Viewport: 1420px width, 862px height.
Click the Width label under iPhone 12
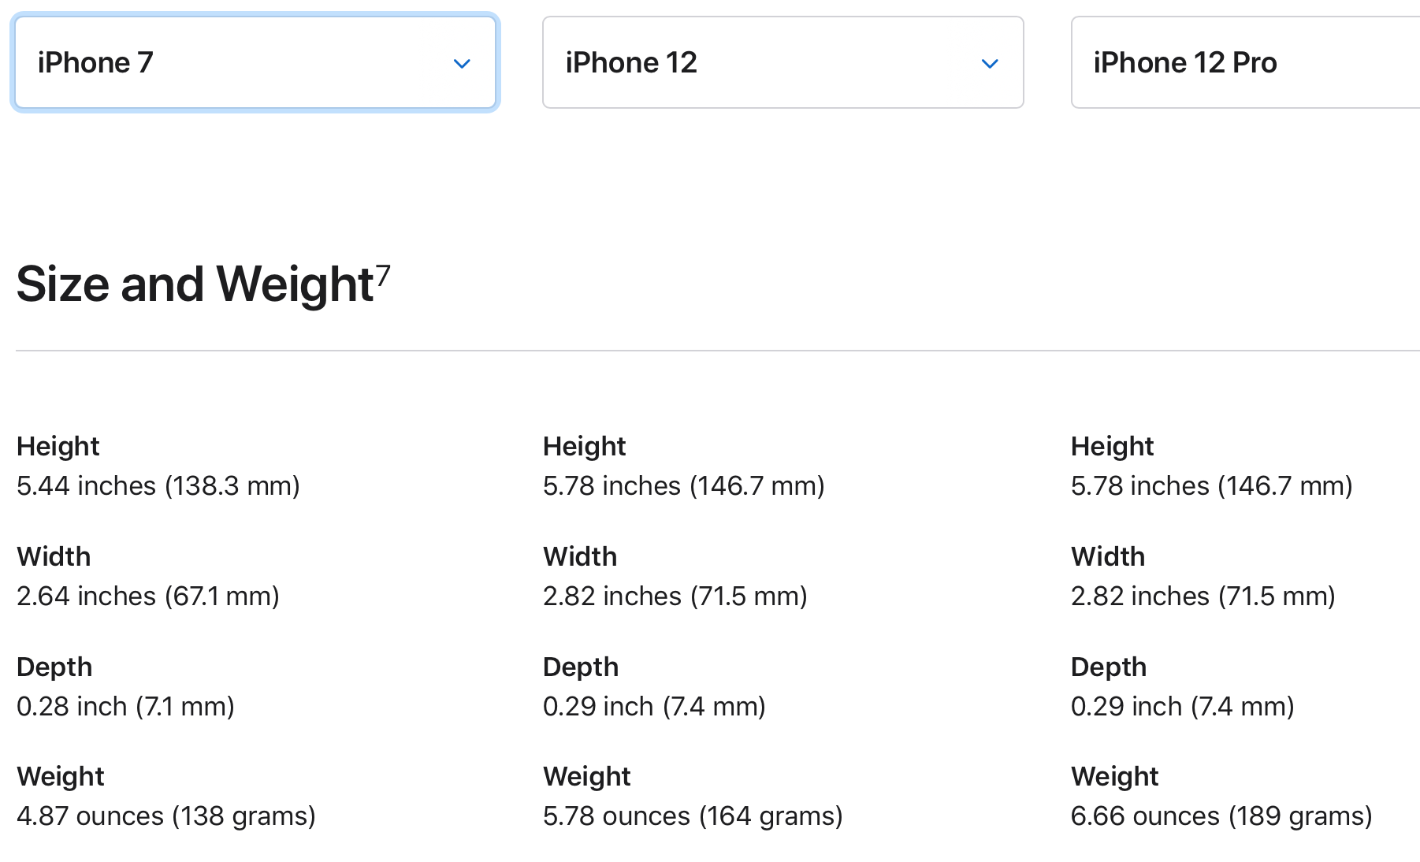click(580, 556)
